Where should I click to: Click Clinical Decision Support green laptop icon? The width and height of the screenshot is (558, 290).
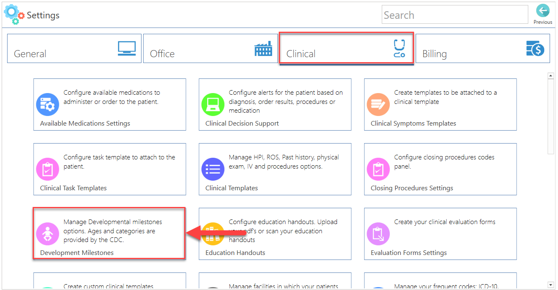tap(213, 104)
